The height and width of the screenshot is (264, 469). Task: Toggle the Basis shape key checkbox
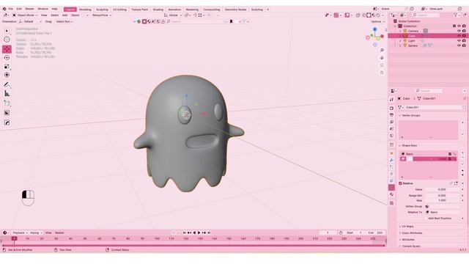[x=450, y=154]
